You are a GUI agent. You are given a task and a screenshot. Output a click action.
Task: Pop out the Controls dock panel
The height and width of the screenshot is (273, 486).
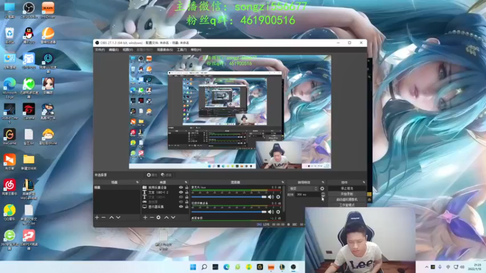pos(363,183)
